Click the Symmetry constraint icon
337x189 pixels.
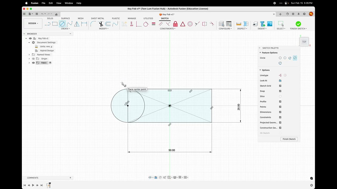pos(205,24)
